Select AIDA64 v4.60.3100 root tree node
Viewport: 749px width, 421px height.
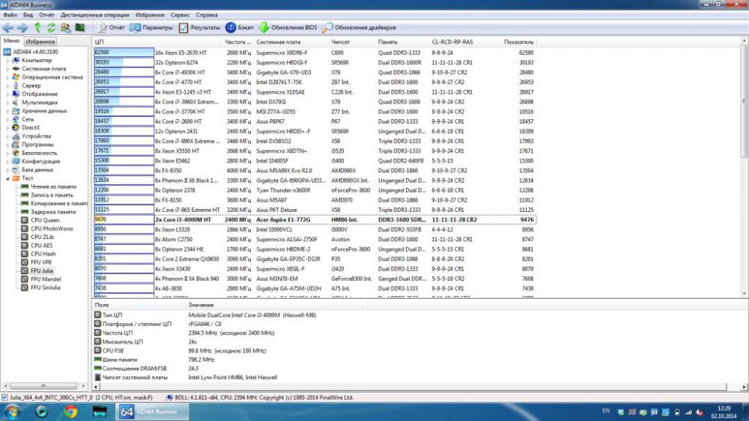tap(31, 52)
